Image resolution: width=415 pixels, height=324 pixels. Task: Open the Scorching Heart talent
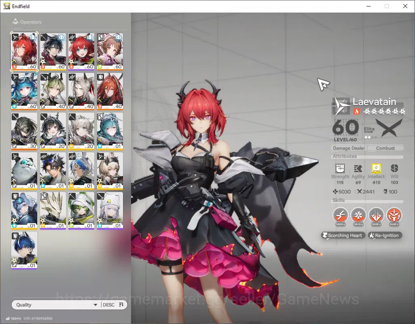coord(343,235)
